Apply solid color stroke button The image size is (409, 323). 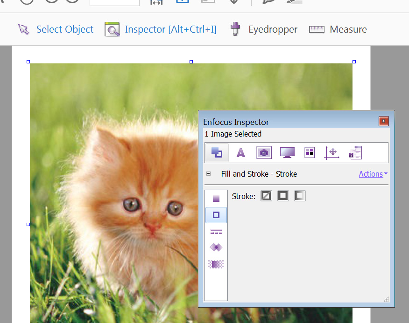click(x=283, y=196)
